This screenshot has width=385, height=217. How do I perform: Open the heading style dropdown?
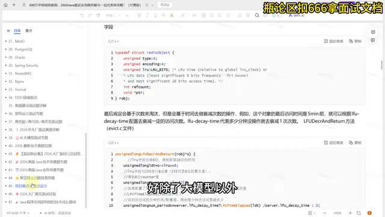(113, 16)
